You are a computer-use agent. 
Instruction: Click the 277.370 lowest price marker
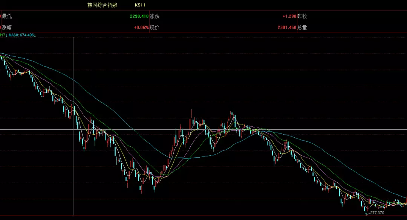tap(377, 213)
